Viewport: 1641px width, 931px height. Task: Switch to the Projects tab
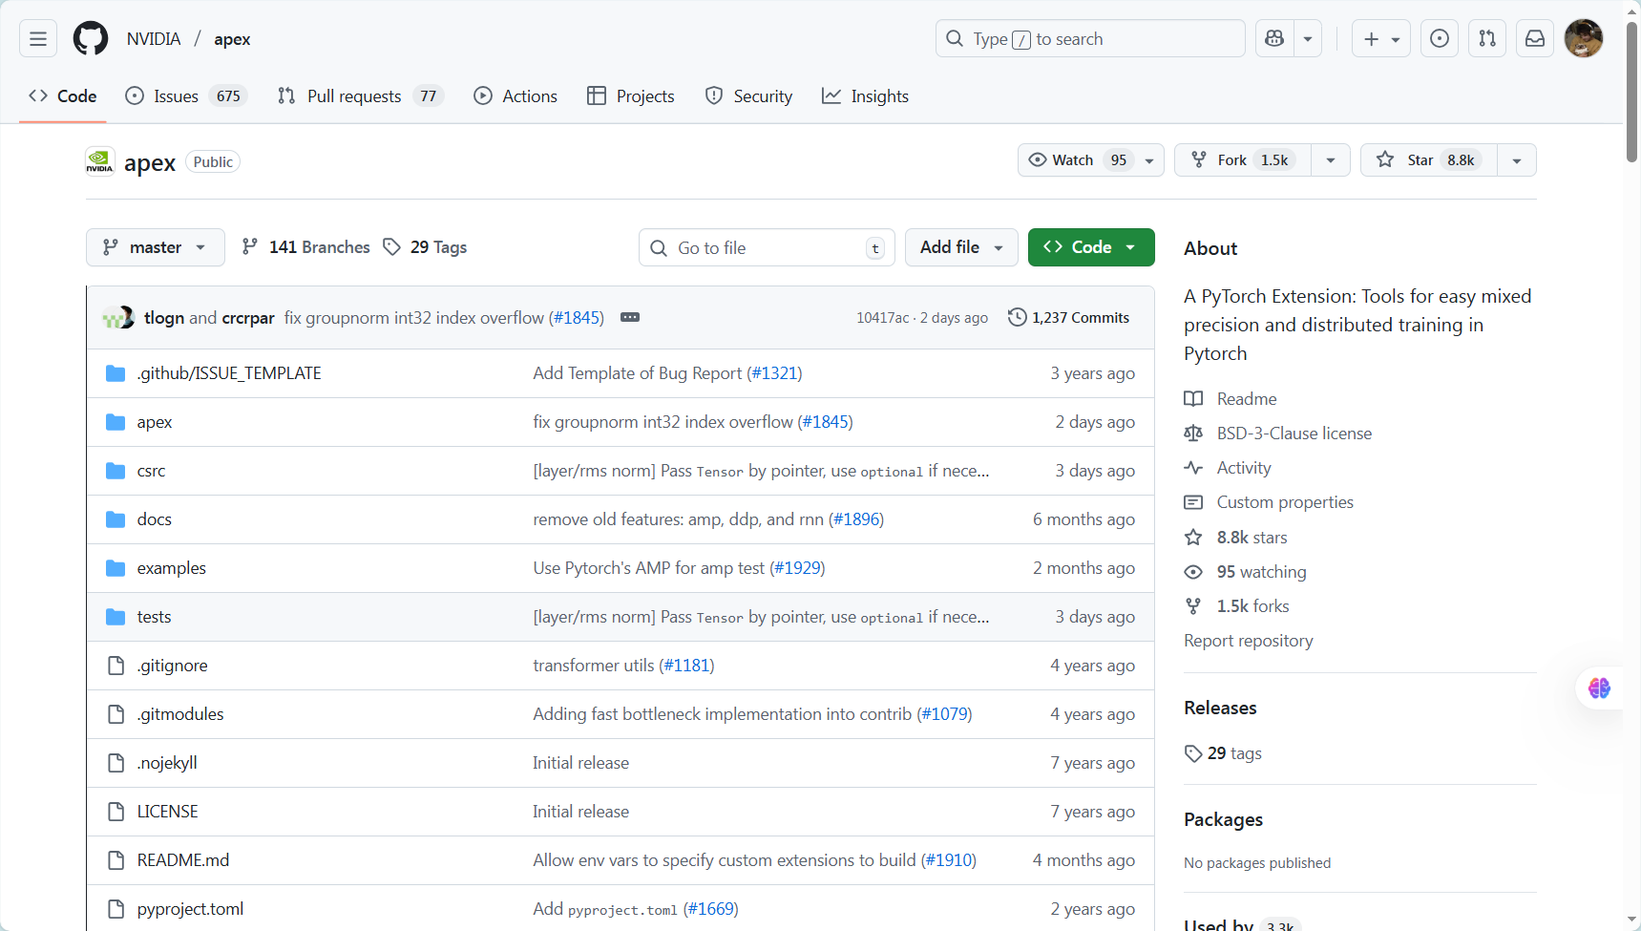(631, 96)
